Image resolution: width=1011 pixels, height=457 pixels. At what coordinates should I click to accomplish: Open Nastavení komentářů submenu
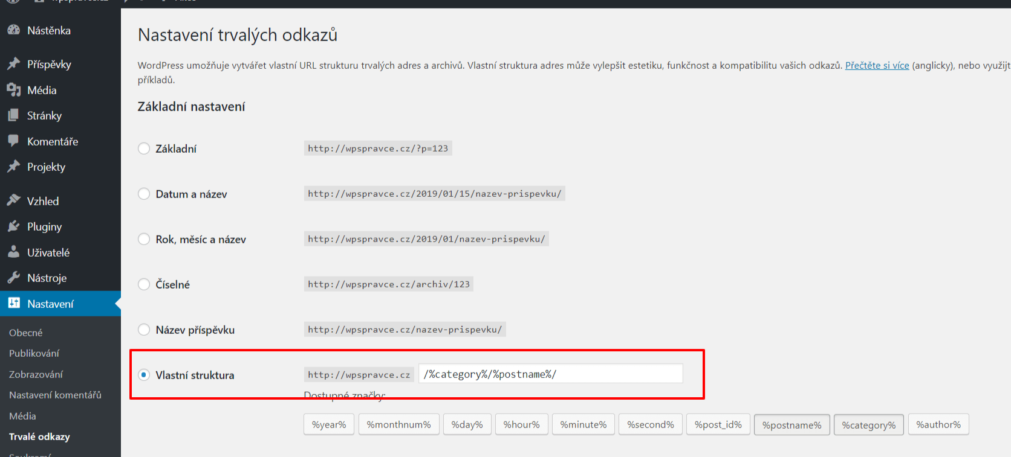click(x=55, y=395)
